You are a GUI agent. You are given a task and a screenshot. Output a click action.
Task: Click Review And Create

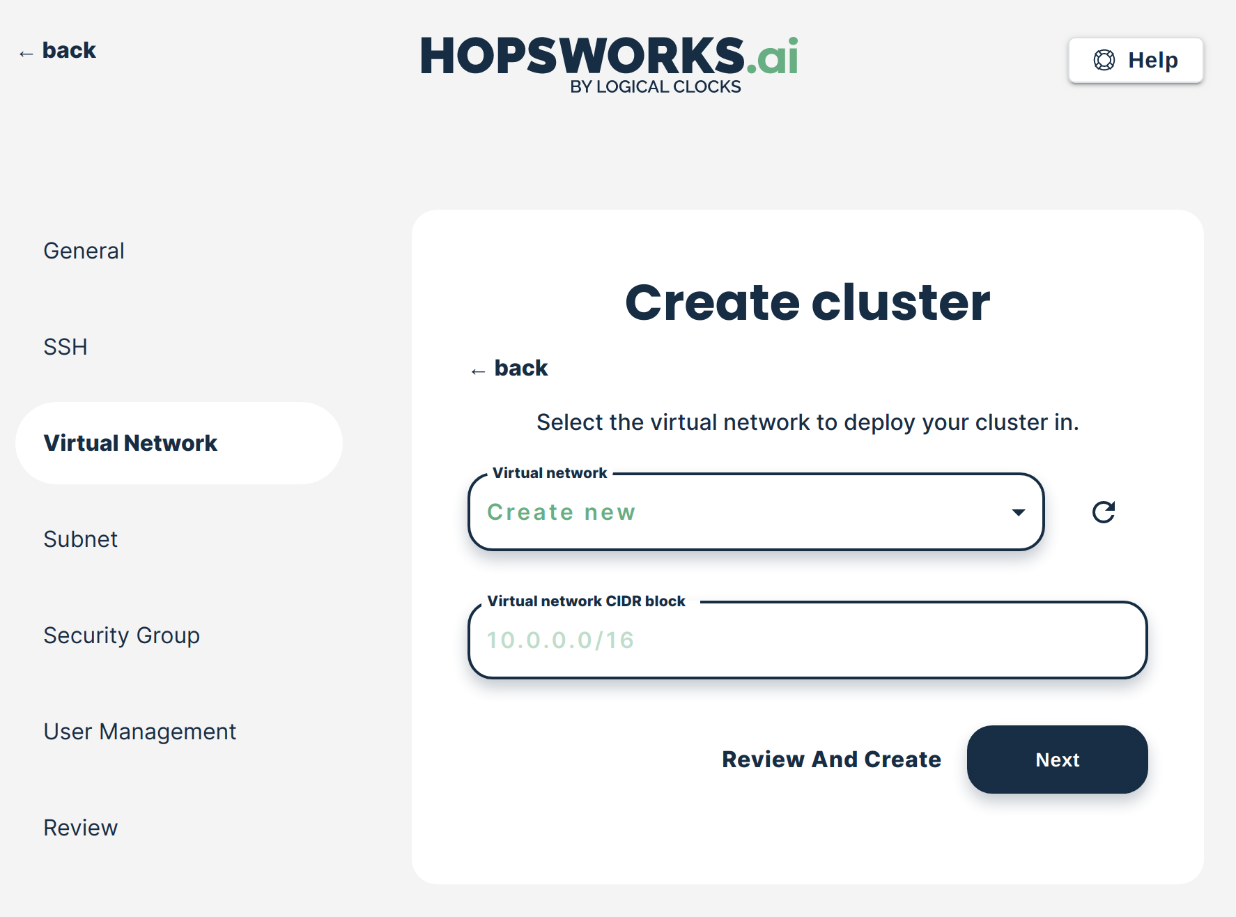831,760
